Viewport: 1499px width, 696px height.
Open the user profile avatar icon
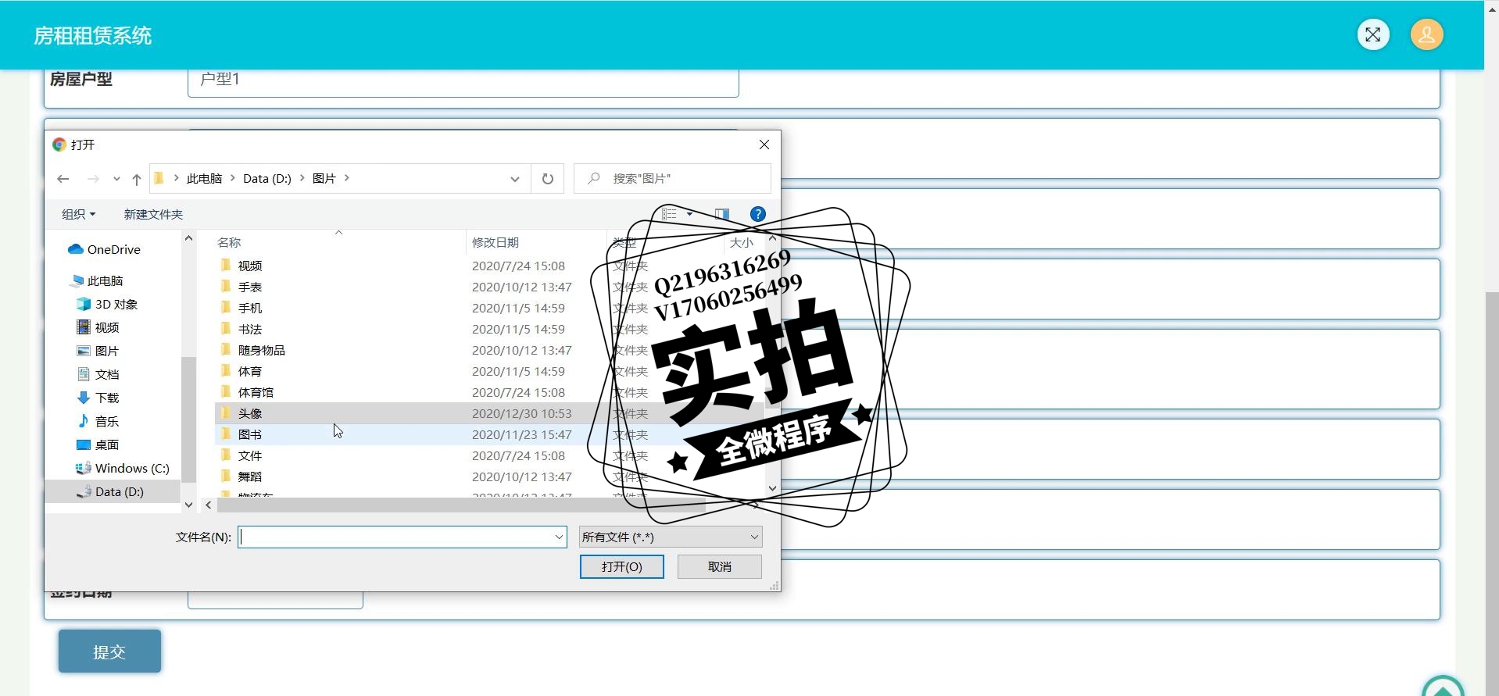coord(1426,34)
